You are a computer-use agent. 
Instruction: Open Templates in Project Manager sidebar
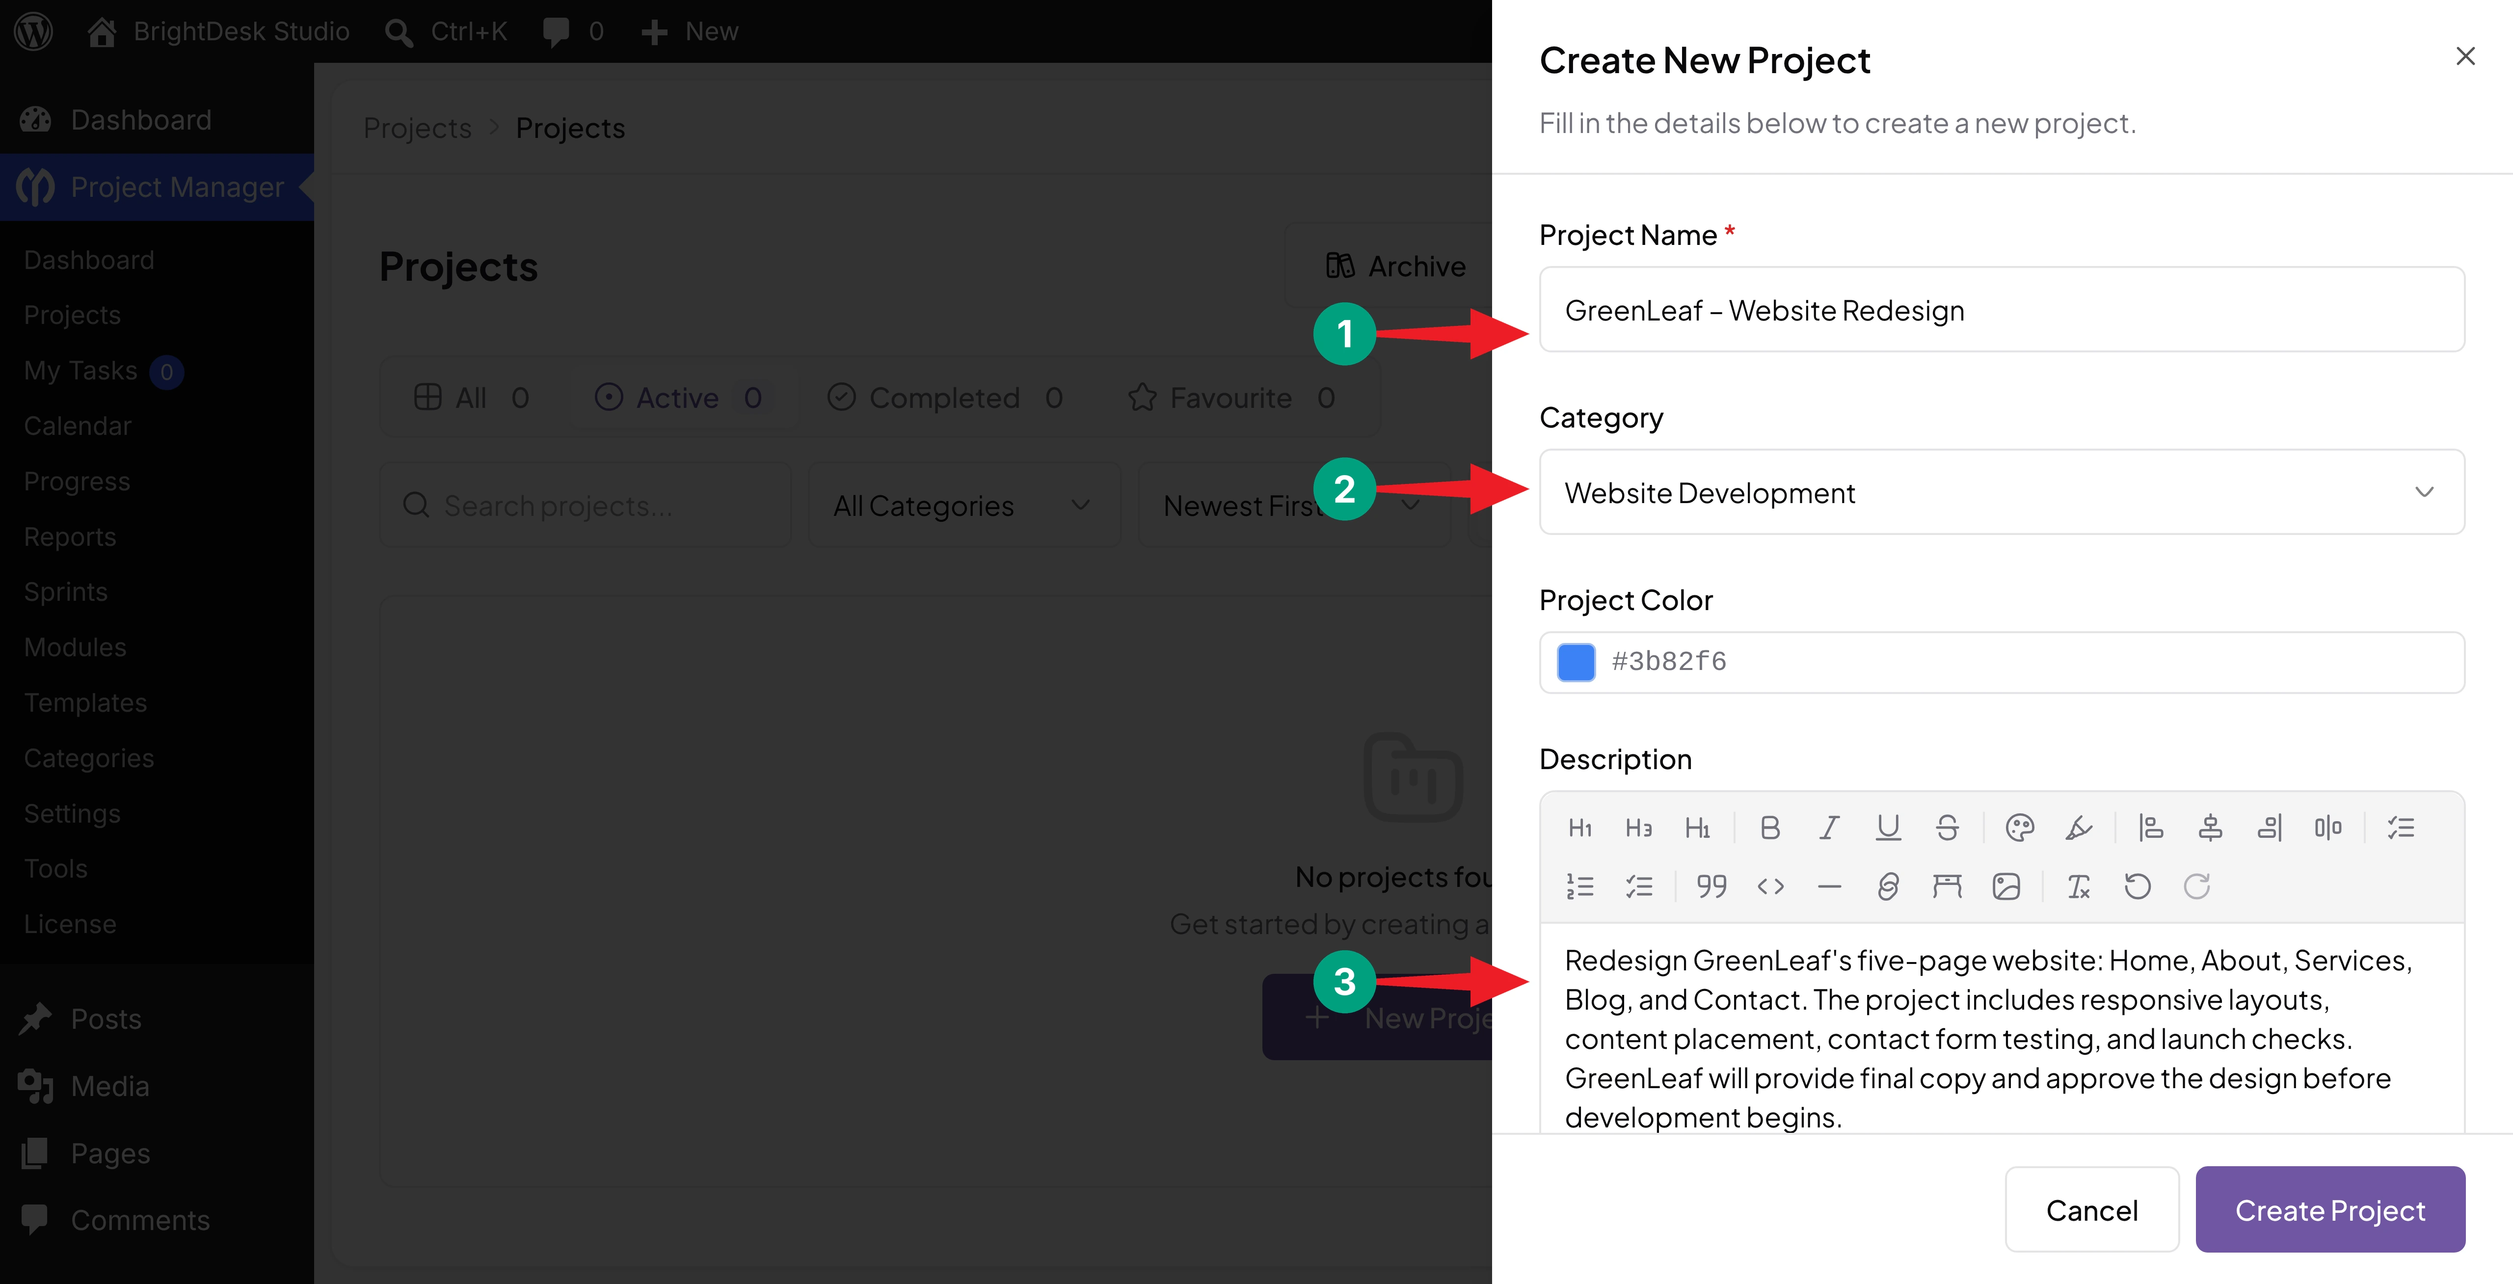tap(86, 702)
